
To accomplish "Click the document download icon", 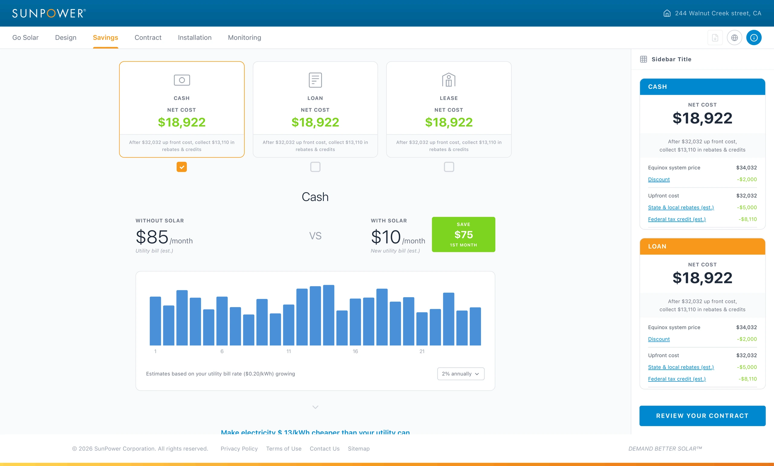I will (715, 38).
